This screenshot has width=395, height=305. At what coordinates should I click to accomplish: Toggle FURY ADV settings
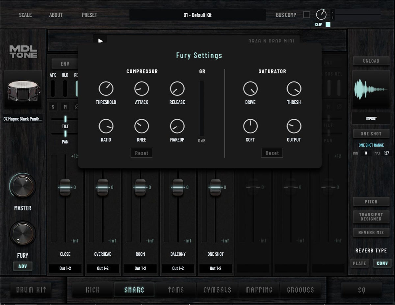click(x=23, y=266)
